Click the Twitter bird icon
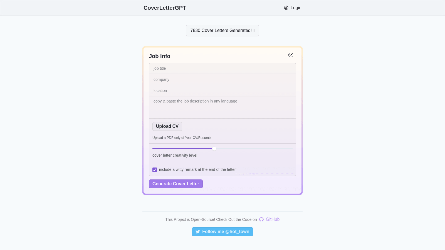 198,232
